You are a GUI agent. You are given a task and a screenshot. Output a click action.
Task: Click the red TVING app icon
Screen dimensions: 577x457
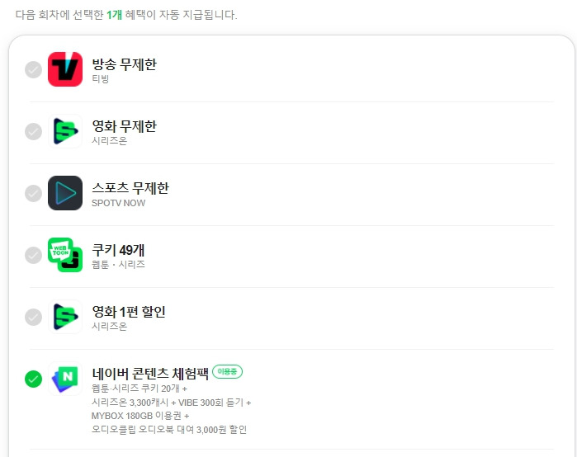click(x=65, y=69)
